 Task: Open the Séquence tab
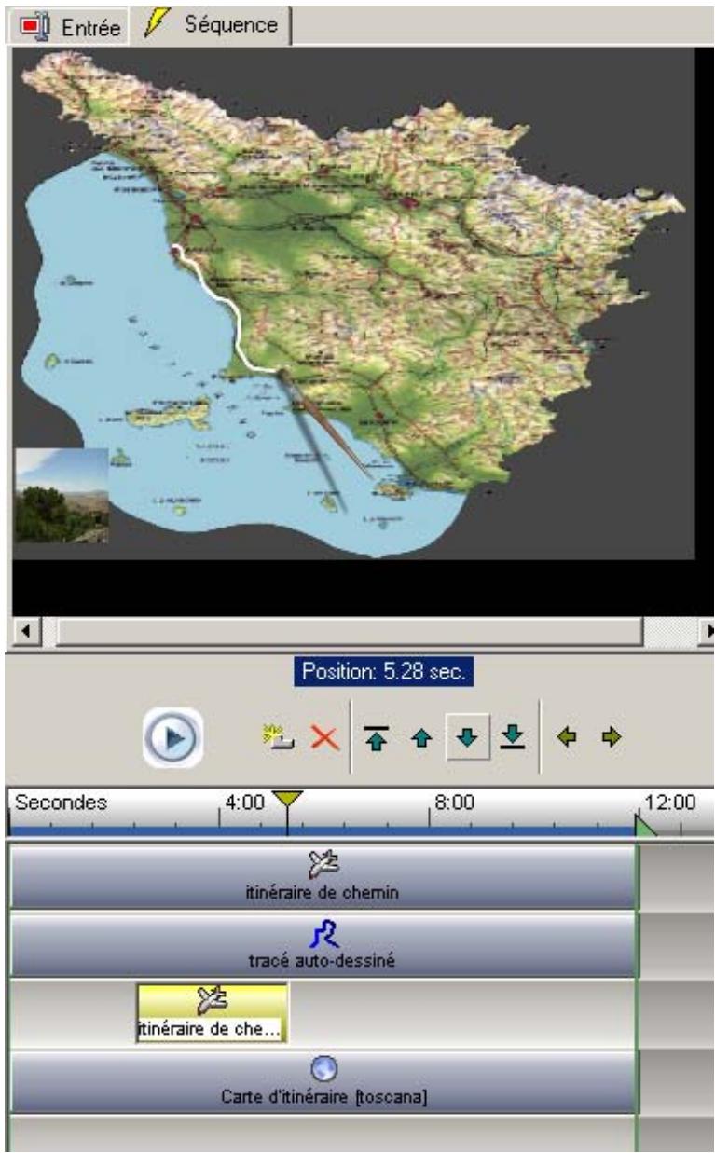coord(211,24)
